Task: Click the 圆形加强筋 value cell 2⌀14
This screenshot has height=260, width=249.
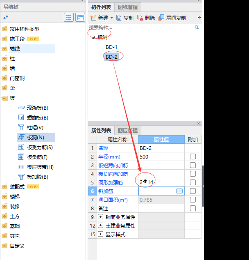Action: point(161,182)
